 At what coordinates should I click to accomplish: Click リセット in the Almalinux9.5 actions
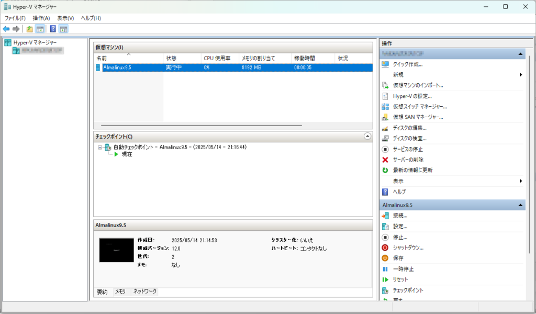point(401,279)
